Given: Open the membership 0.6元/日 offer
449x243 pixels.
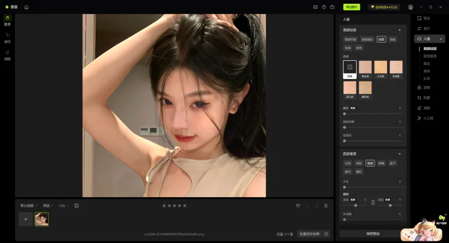Looking at the screenshot, I should click(384, 7).
